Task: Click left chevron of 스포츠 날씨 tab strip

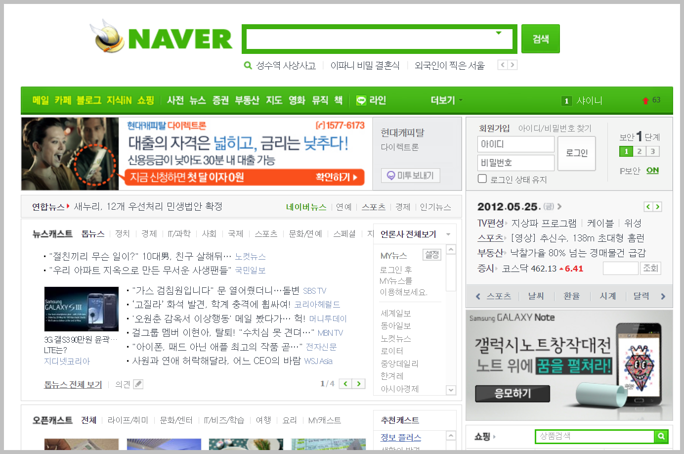Action: (x=478, y=296)
